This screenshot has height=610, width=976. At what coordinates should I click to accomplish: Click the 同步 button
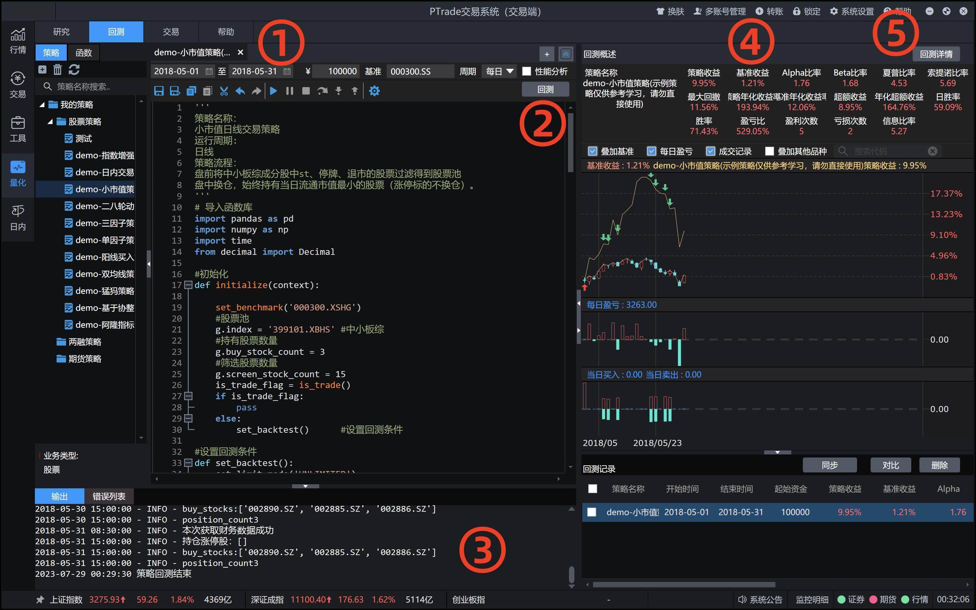[829, 465]
